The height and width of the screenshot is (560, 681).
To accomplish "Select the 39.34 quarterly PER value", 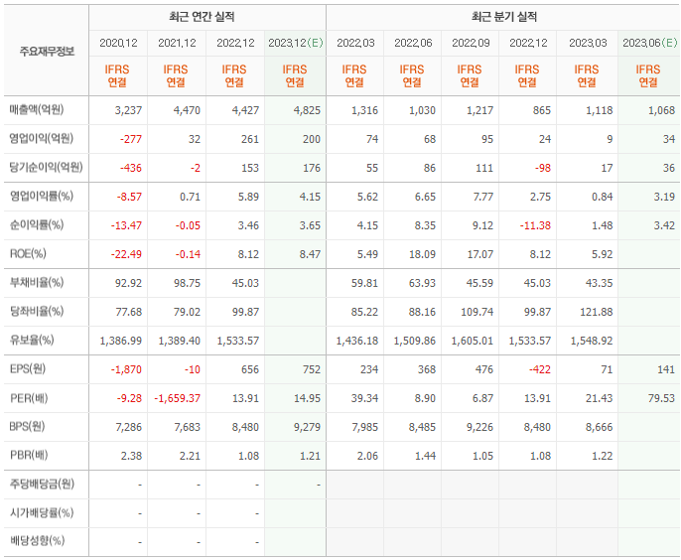I will click(364, 398).
